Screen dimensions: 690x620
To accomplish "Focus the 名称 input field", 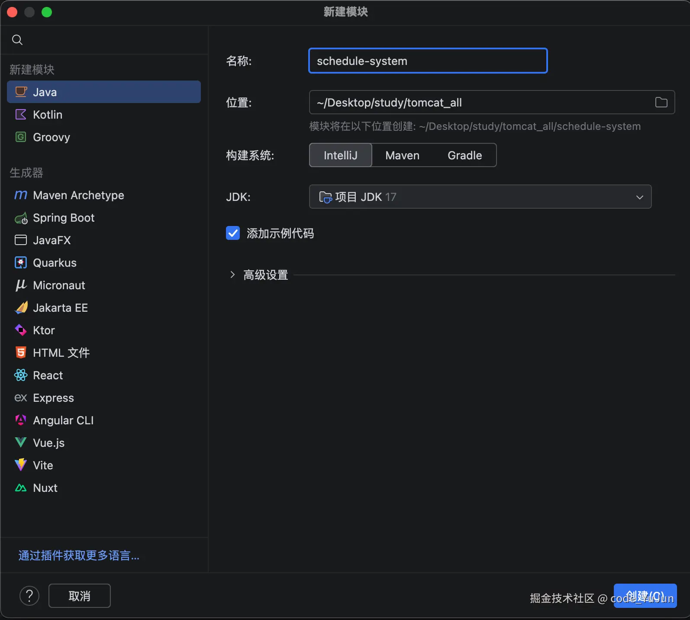I will coord(428,61).
